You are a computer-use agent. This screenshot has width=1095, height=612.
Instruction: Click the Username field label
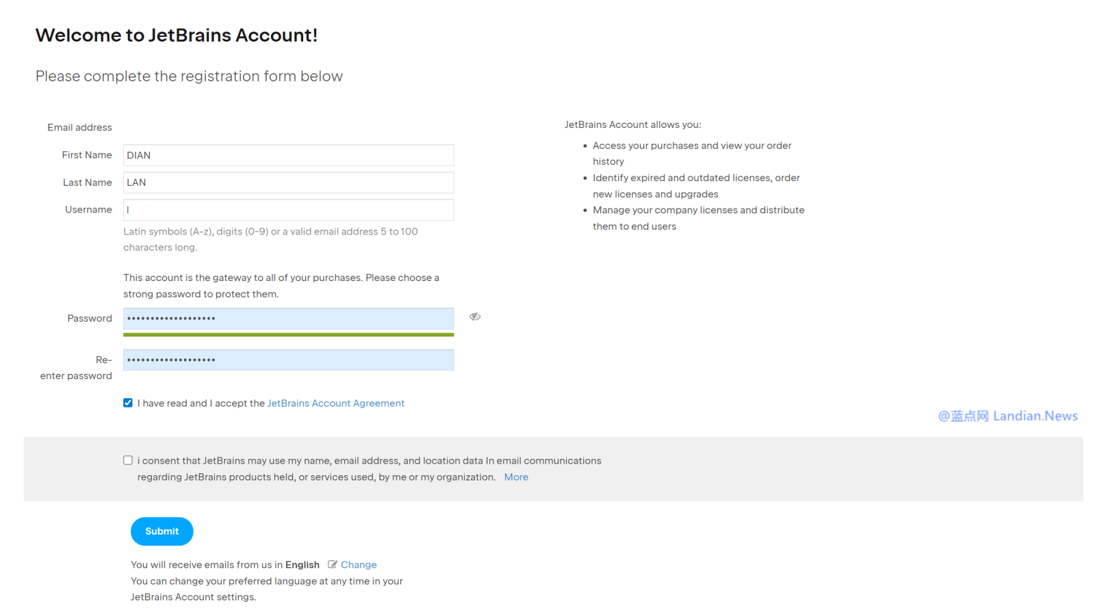(88, 210)
